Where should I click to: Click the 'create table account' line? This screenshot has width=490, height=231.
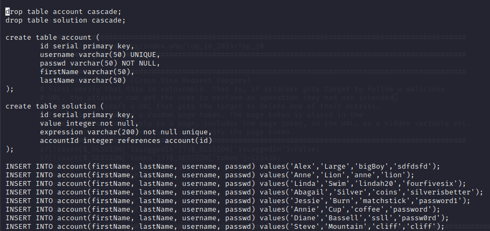click(x=53, y=37)
